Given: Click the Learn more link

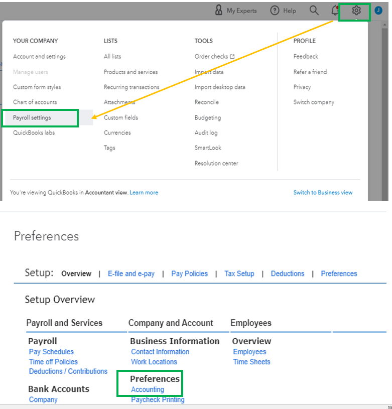Looking at the screenshot, I should click(x=144, y=192).
